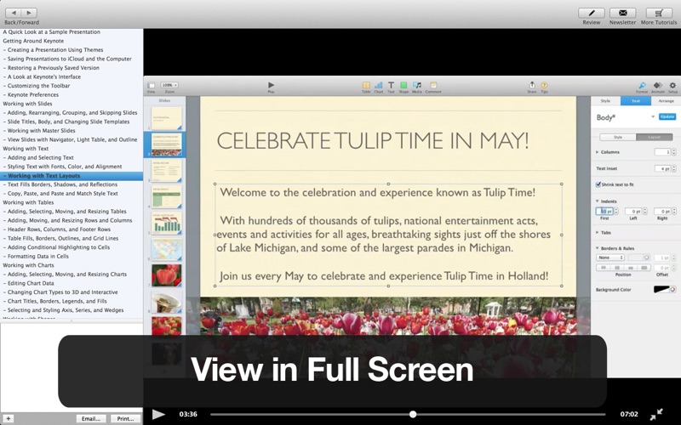This screenshot has height=425, width=681.
Task: Click the Background Color swatch
Action: (661, 290)
